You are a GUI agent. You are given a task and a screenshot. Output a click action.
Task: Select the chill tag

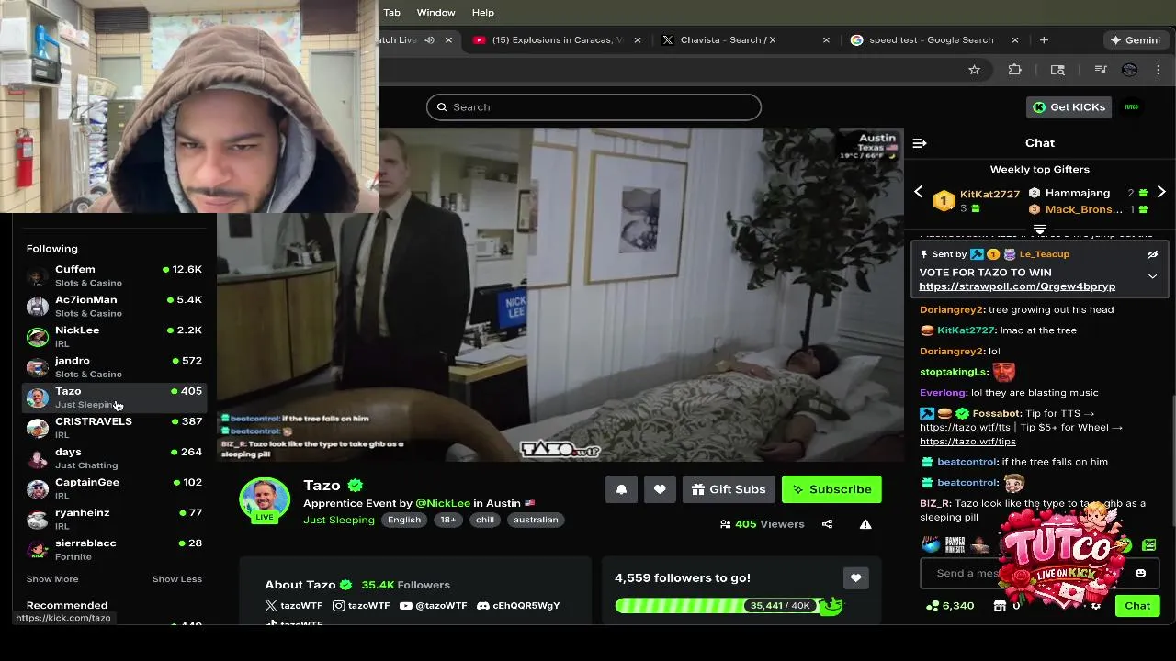[485, 520]
